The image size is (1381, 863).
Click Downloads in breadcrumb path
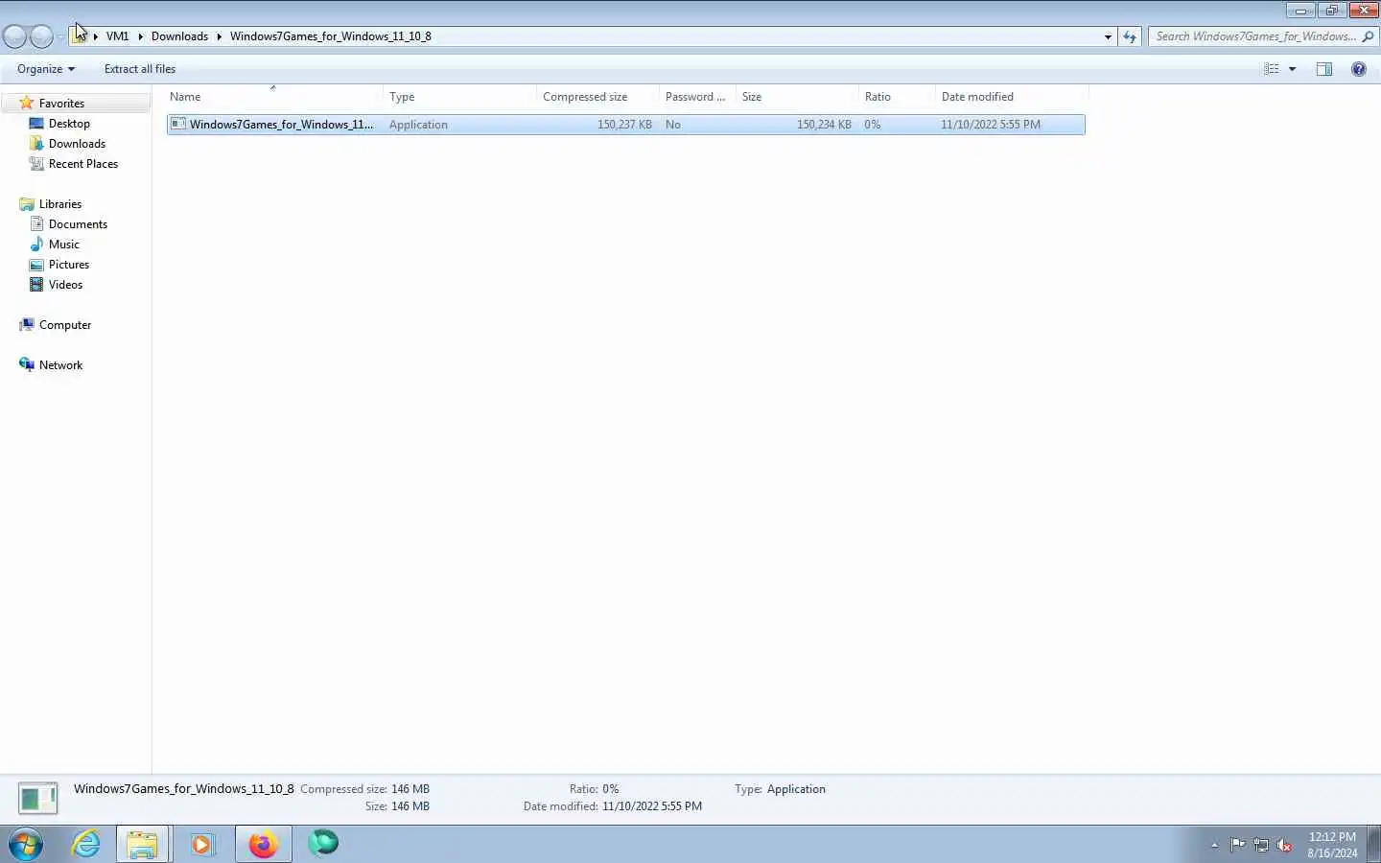179,36
